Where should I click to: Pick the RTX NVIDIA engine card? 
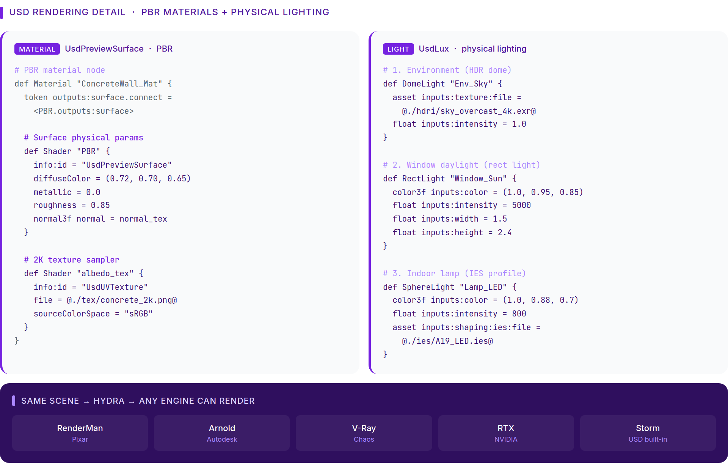point(506,433)
